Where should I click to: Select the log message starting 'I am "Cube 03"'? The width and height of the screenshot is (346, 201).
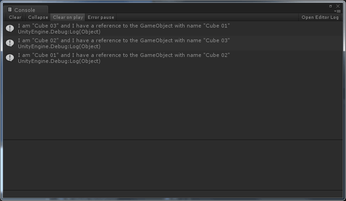(x=173, y=29)
